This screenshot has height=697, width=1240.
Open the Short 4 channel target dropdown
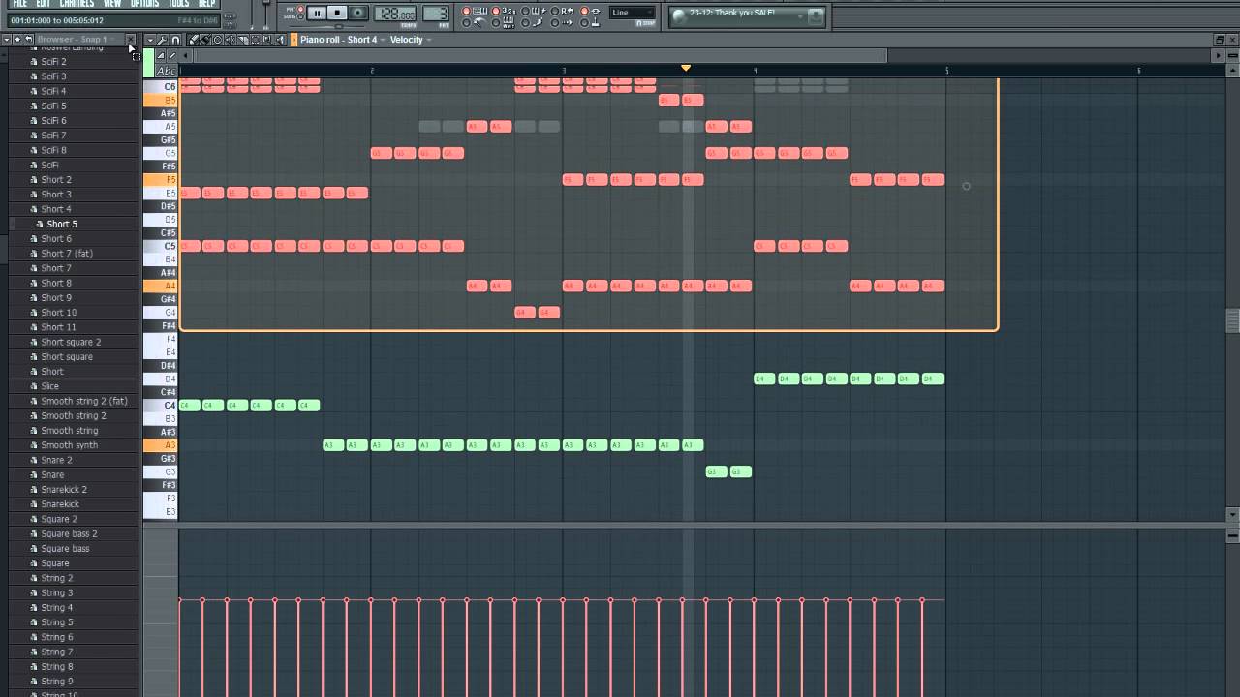(383, 40)
